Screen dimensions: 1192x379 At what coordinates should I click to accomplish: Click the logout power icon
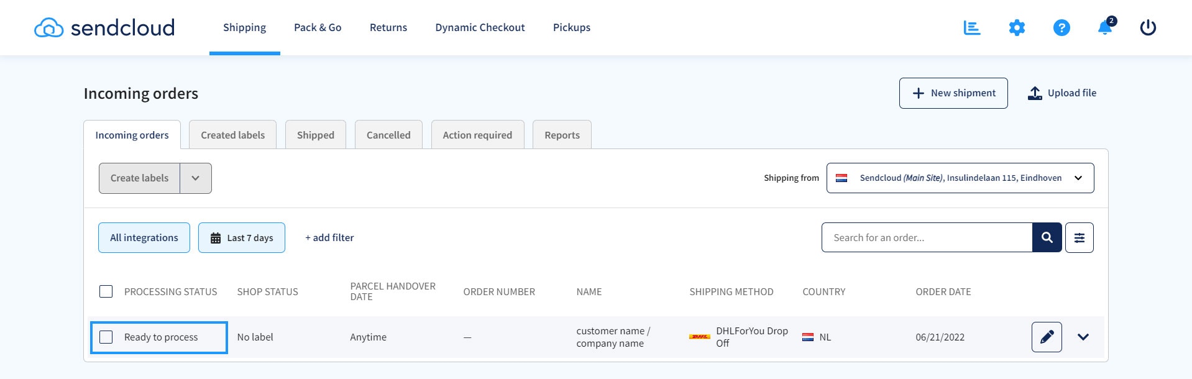tap(1148, 27)
